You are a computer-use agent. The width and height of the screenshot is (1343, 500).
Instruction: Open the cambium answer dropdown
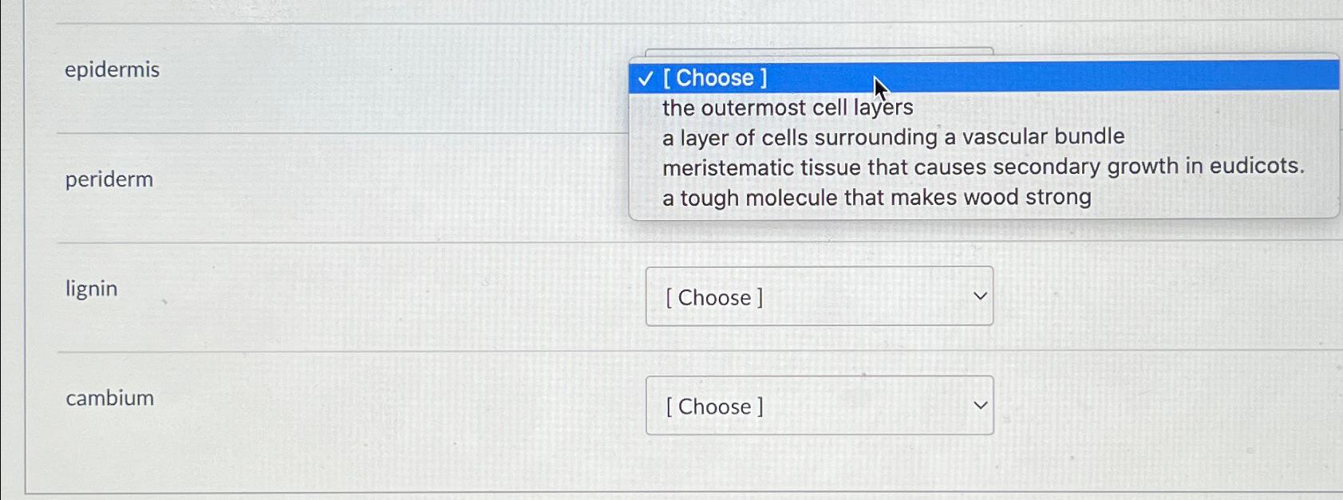(x=819, y=406)
